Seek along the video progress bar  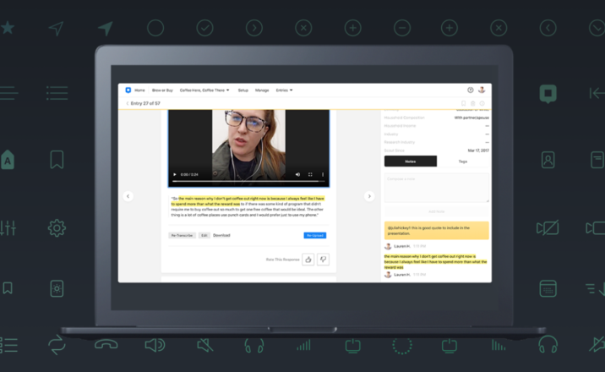(x=248, y=181)
